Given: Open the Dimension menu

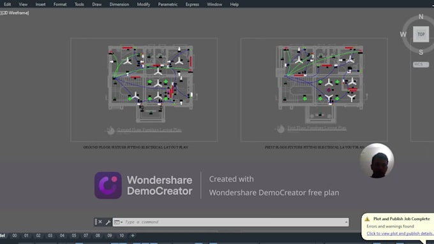Looking at the screenshot, I should 119,4.
